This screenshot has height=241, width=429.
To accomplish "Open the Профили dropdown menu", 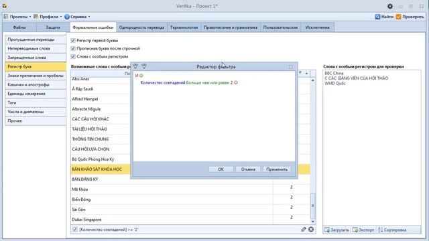I will pos(48,17).
